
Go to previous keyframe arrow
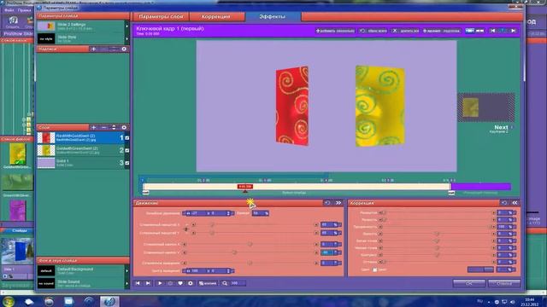492,31
